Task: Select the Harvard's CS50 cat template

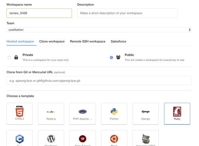Action: pyautogui.click(x=146, y=138)
